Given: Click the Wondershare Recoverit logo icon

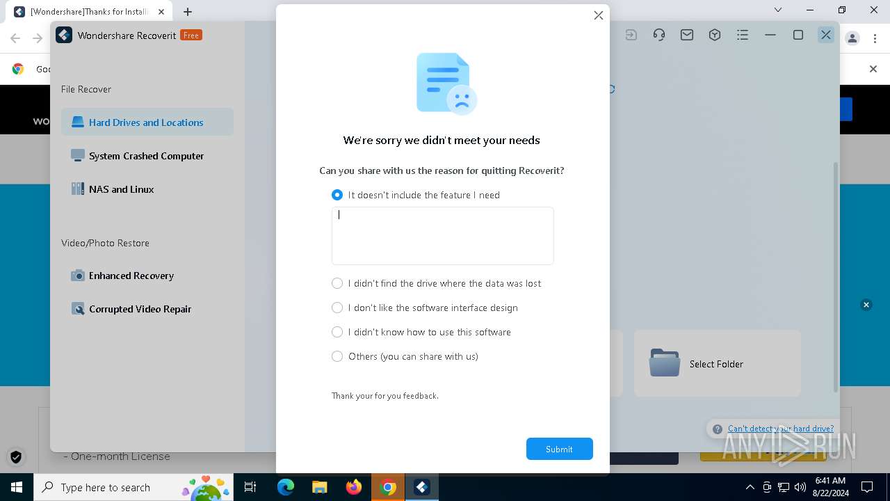Looking at the screenshot, I should tap(64, 35).
